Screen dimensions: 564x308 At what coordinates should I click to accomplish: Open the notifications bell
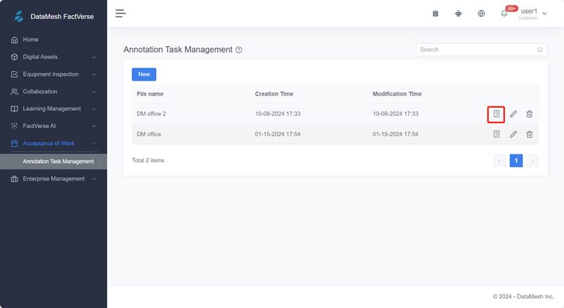pos(504,14)
